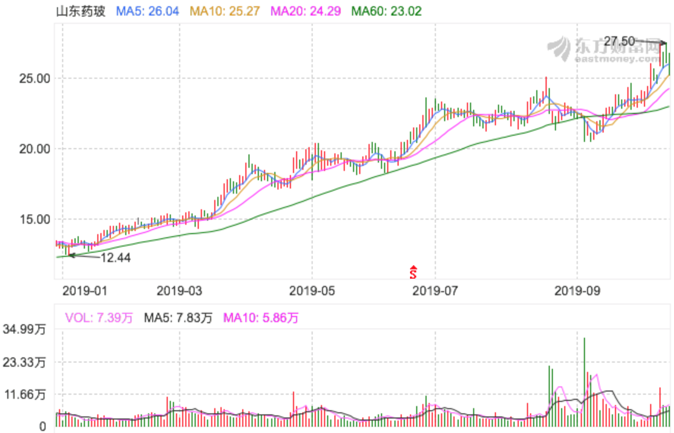The height and width of the screenshot is (433, 674).
Task: Select the MA5: 26.04 price legend
Action: tap(148, 11)
